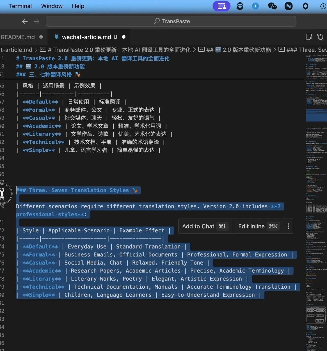Open the '## 2.0 版本重磅新功能' breadcrumb
Image resolution: width=327 pixels, height=351 pixels.
[239, 50]
